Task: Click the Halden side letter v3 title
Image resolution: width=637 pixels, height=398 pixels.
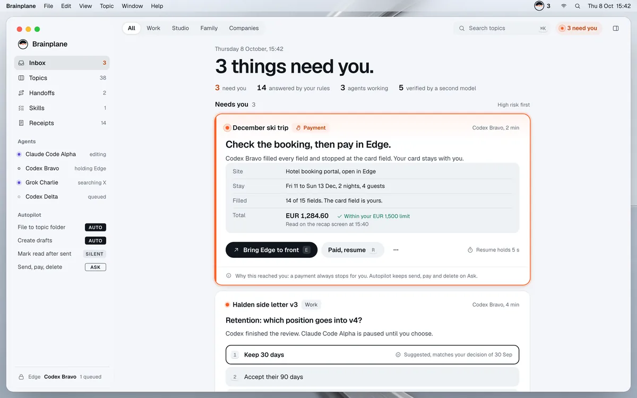Action: (265, 305)
